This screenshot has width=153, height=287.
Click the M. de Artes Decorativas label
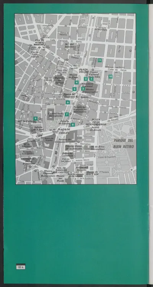tap(98, 148)
